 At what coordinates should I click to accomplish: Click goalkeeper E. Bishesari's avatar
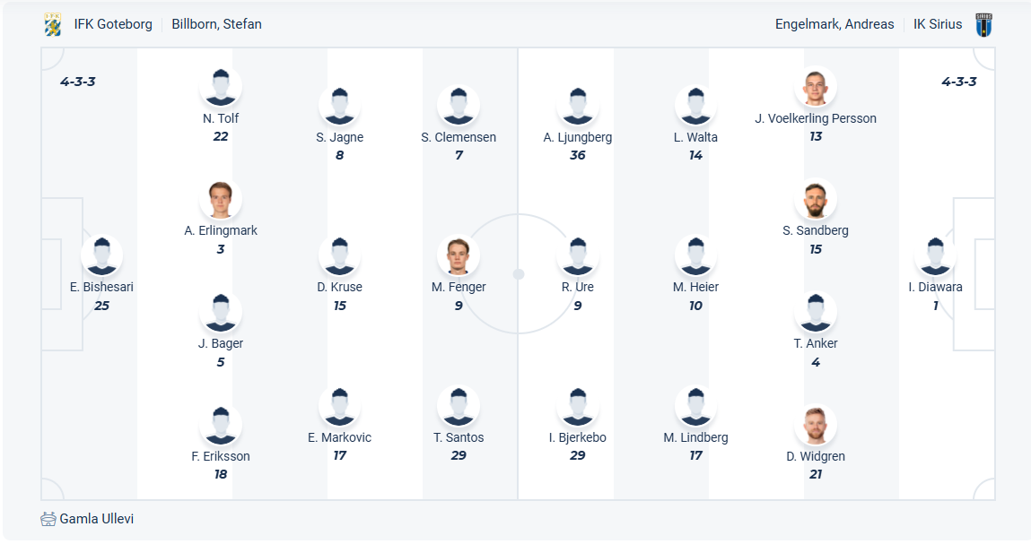[x=101, y=256]
